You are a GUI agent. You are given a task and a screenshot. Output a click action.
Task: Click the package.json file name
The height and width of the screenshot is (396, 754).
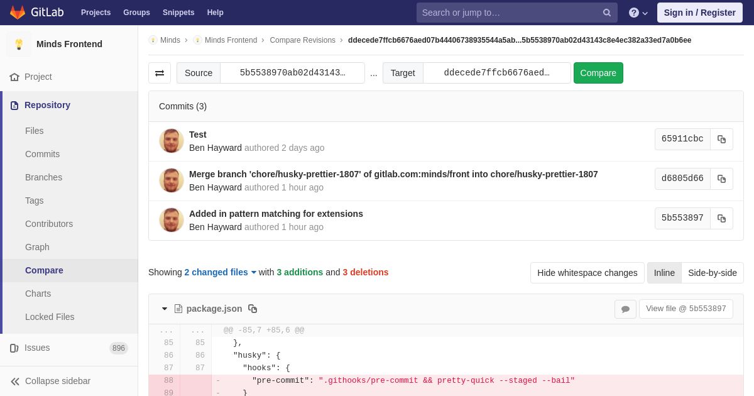pos(214,309)
